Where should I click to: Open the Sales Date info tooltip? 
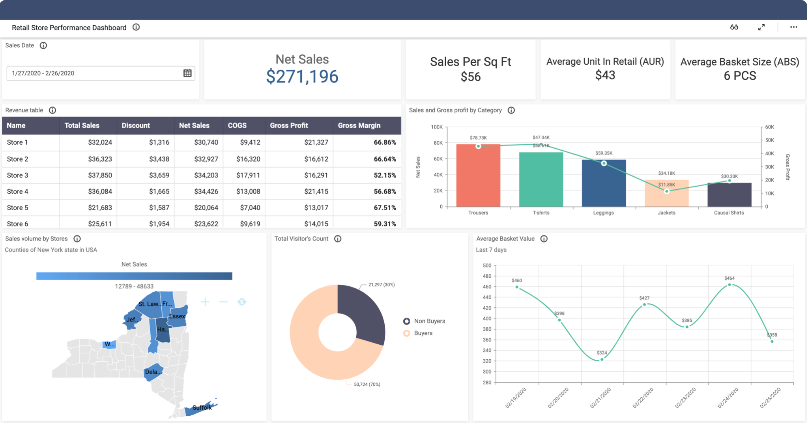[x=43, y=45]
